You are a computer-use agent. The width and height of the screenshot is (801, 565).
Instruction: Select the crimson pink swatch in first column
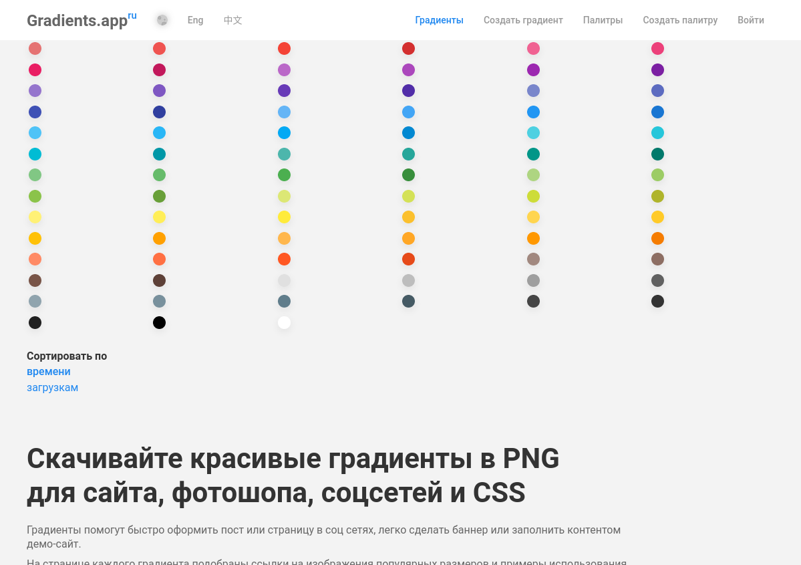click(35, 70)
